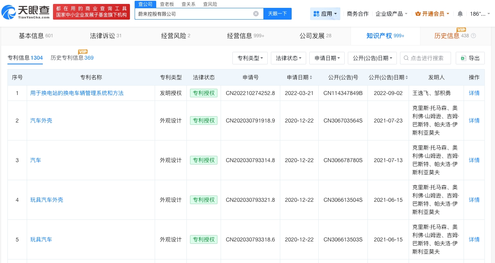The height and width of the screenshot is (263, 495).
Task: Click the VIP crown icon beside 开通会员
Action: (x=418, y=14)
